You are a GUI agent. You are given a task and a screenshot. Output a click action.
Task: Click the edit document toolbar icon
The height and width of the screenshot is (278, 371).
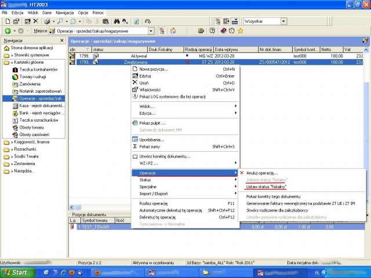27,21
